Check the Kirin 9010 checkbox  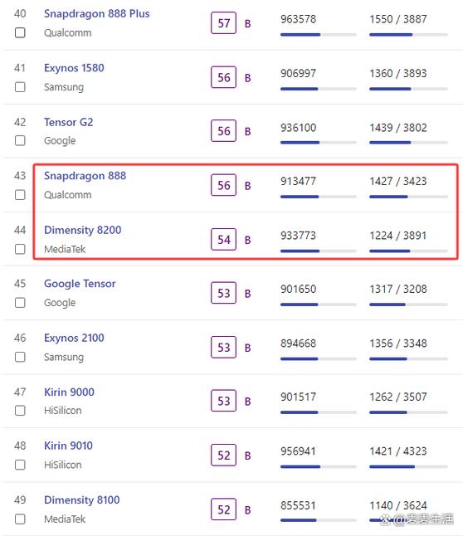point(20,465)
